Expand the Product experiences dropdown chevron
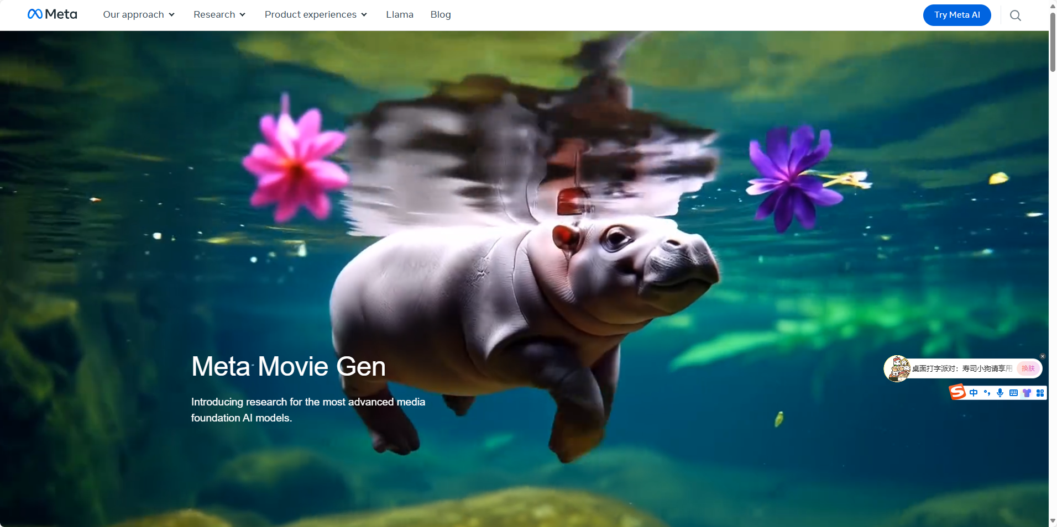Viewport: 1057px width, 527px height. pos(364,15)
